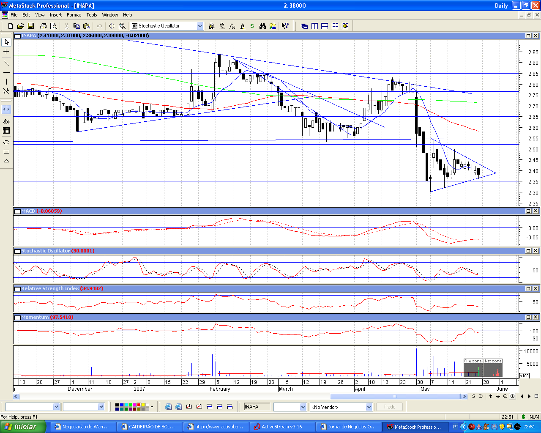This screenshot has width=541, height=433.
Task: Expand the No Vendor dropdown
Action: [x=369, y=407]
